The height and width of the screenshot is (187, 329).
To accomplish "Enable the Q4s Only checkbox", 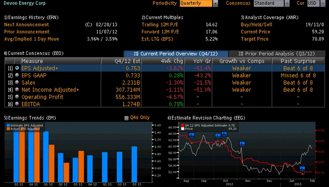I will pyautogui.click(x=126, y=118).
